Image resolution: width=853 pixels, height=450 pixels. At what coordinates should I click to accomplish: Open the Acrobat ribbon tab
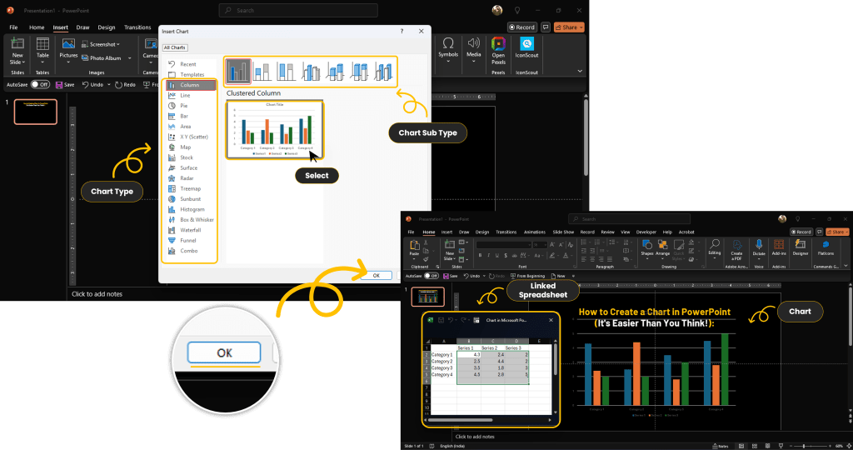(686, 232)
